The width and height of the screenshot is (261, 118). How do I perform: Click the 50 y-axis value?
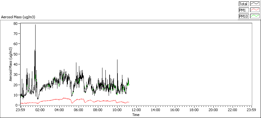[x=16, y=54]
